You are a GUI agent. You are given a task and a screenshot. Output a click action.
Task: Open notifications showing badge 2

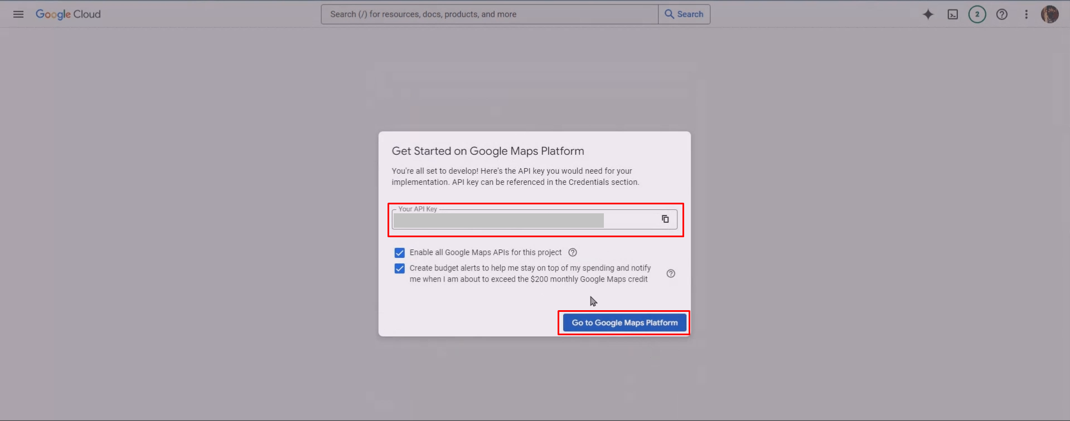977,14
